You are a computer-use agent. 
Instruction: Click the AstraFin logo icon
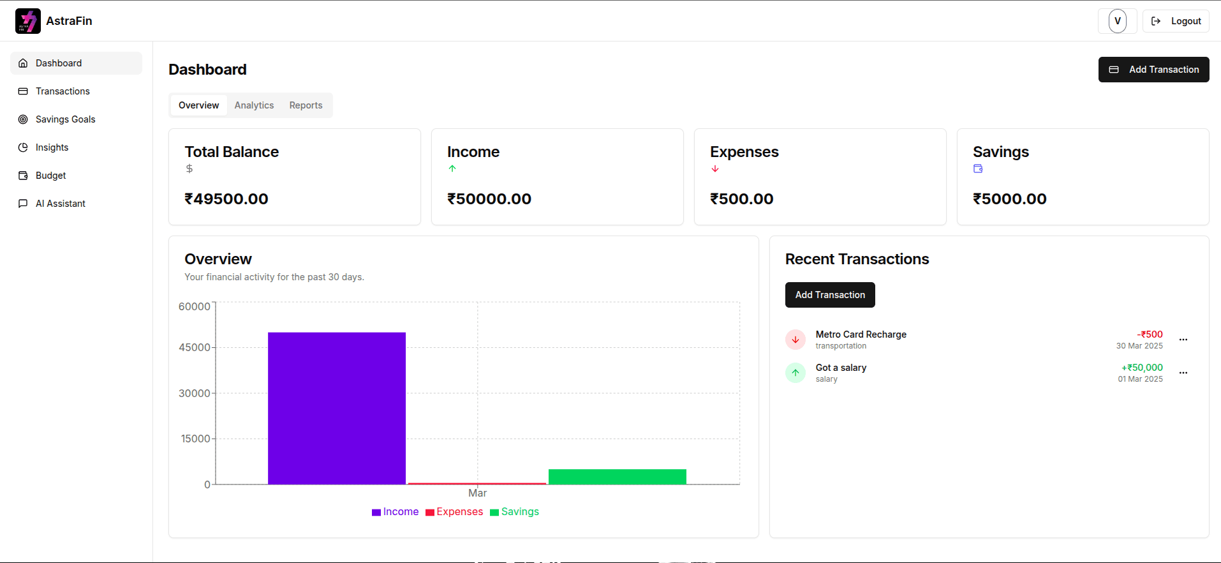tap(28, 21)
